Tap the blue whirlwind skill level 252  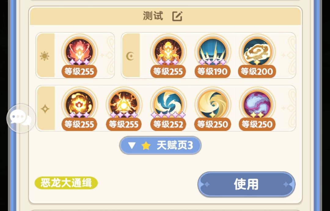[168, 104]
